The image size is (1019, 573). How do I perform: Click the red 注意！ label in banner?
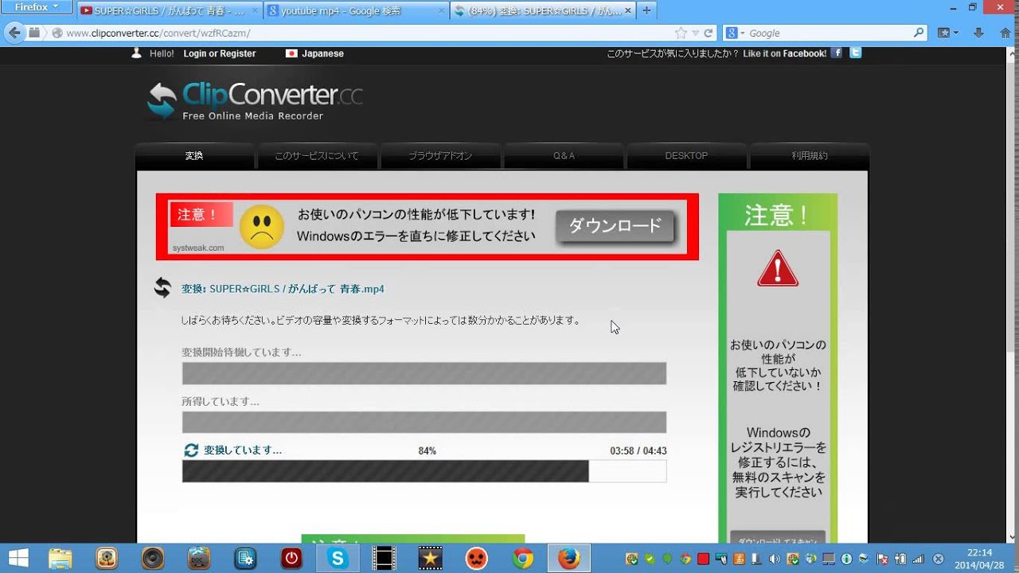pyautogui.click(x=201, y=214)
